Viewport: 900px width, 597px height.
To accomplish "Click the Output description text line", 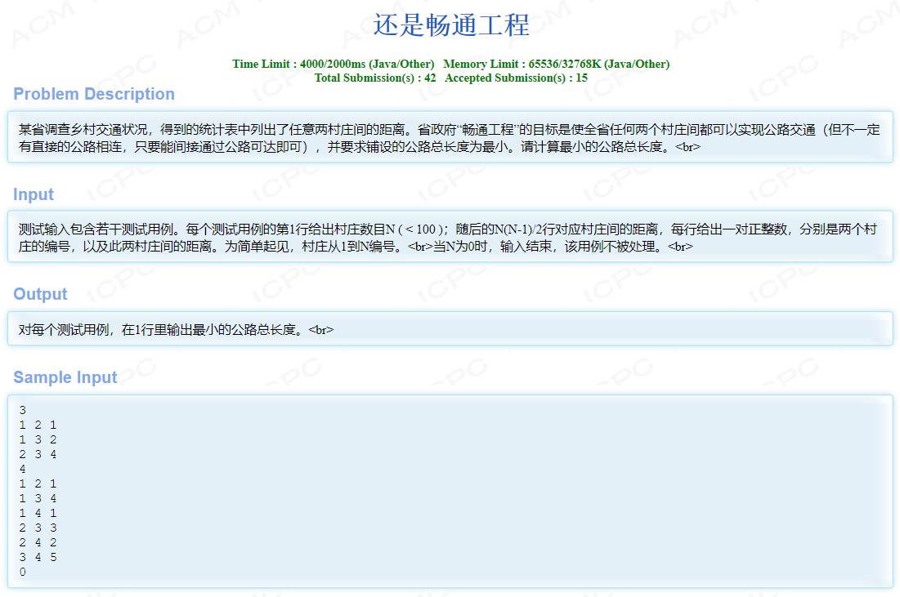I will pyautogui.click(x=176, y=330).
